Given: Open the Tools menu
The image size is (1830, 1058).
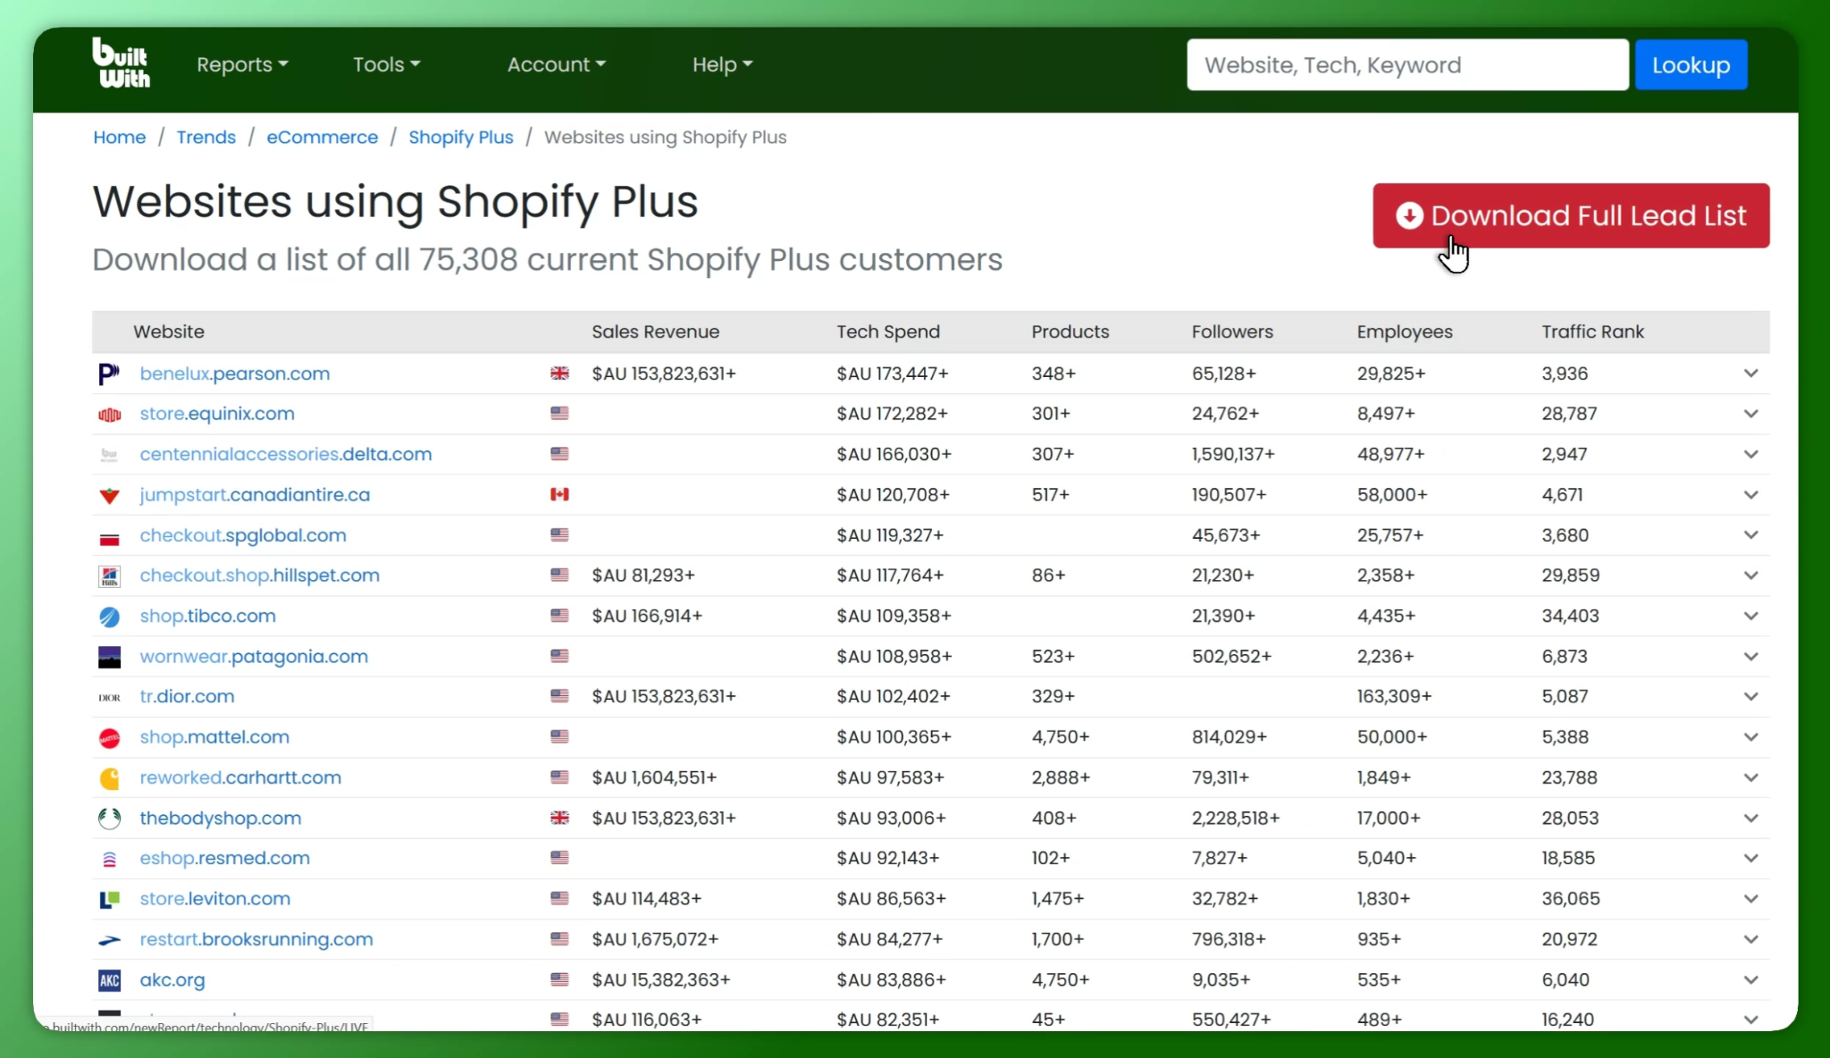Looking at the screenshot, I should 386,64.
